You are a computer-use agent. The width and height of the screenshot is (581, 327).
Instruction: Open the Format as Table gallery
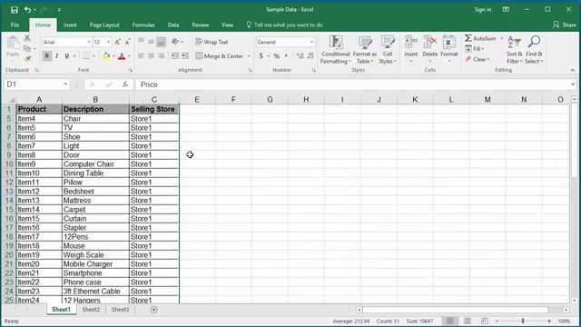pyautogui.click(x=365, y=50)
